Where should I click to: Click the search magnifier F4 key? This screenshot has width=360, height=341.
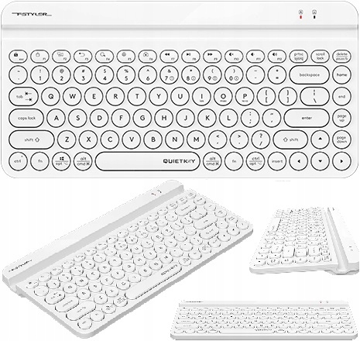[105, 57]
